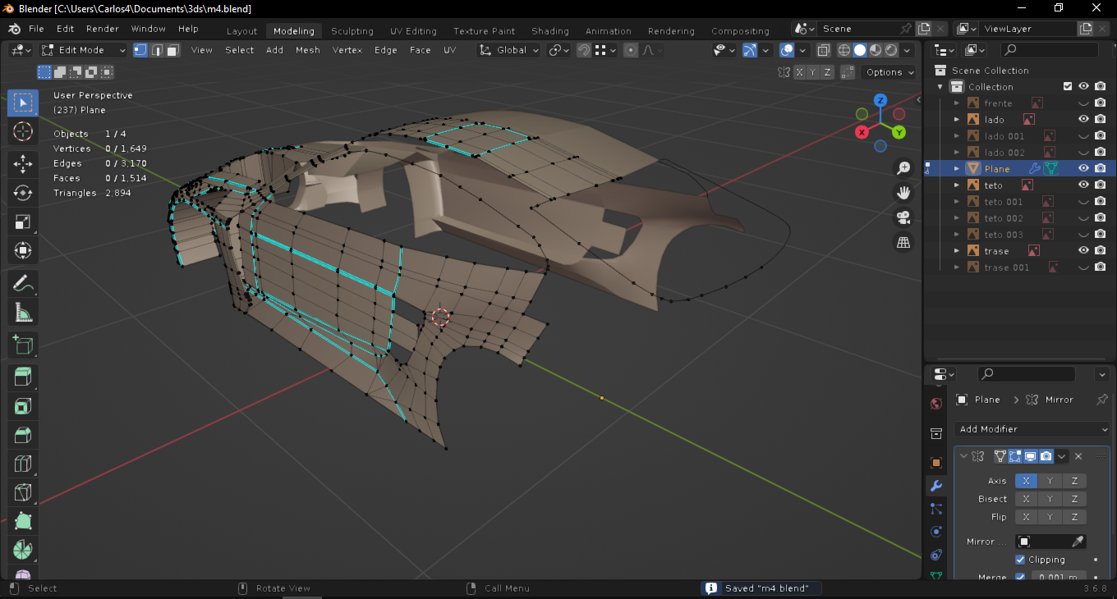1117x599 pixels.
Task: Switch to edge select mode
Action: click(157, 50)
